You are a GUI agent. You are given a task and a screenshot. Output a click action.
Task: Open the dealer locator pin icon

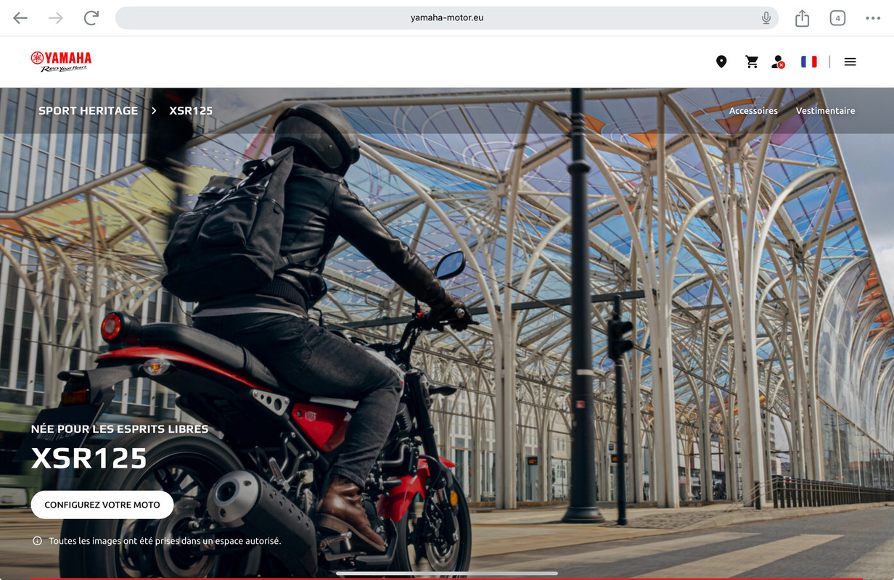pyautogui.click(x=721, y=62)
